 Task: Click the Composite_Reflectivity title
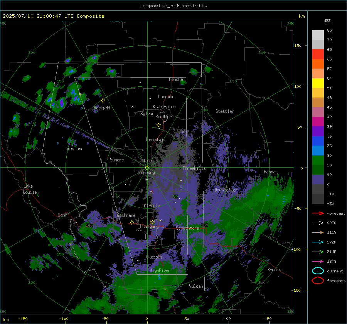click(x=173, y=6)
